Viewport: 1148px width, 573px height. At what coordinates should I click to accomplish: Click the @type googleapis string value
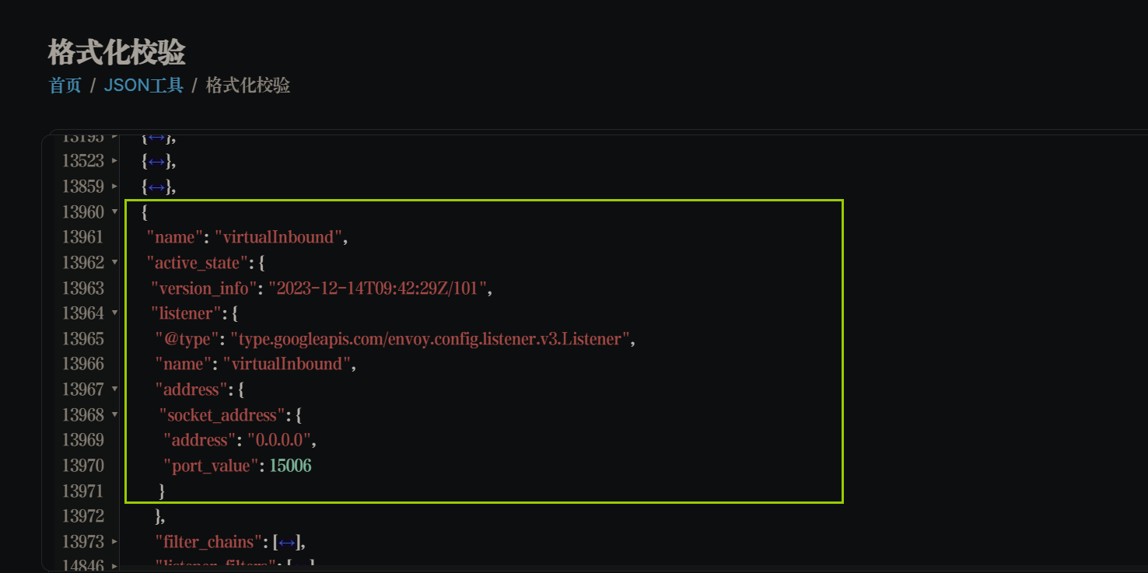[430, 339]
